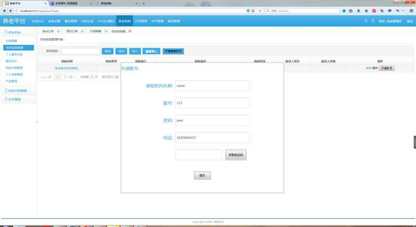Click the 退出 logout link
The height and width of the screenshot is (227, 416).
pos(410,21)
